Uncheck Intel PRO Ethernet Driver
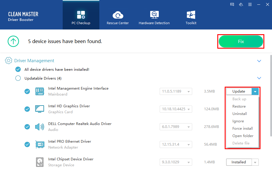 (27, 144)
